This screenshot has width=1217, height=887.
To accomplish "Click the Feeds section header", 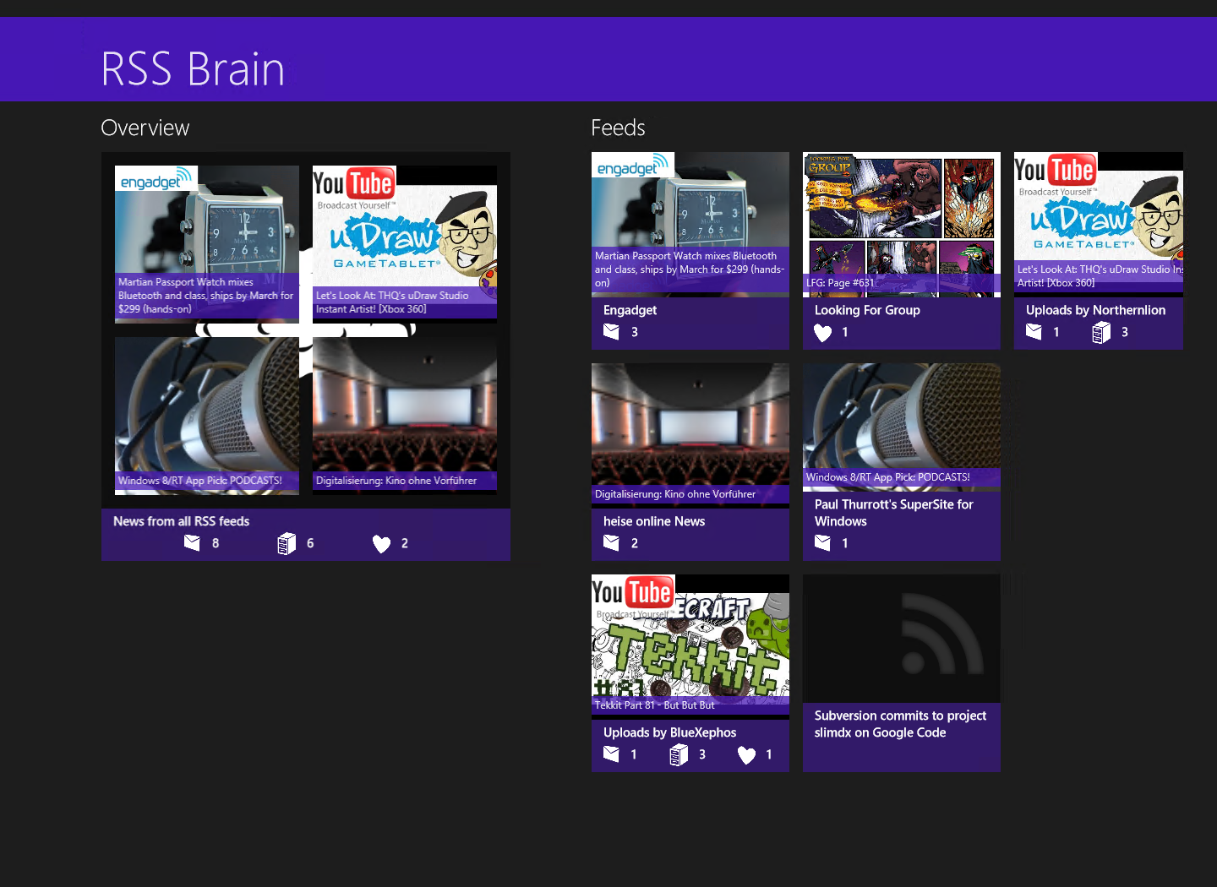I will pyautogui.click(x=618, y=128).
